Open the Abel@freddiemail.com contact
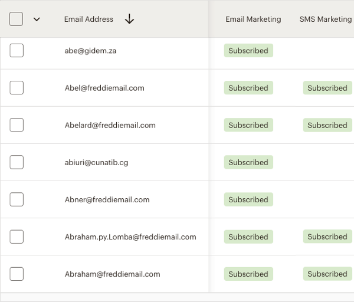Image resolution: width=354 pixels, height=302 pixels. coord(104,88)
